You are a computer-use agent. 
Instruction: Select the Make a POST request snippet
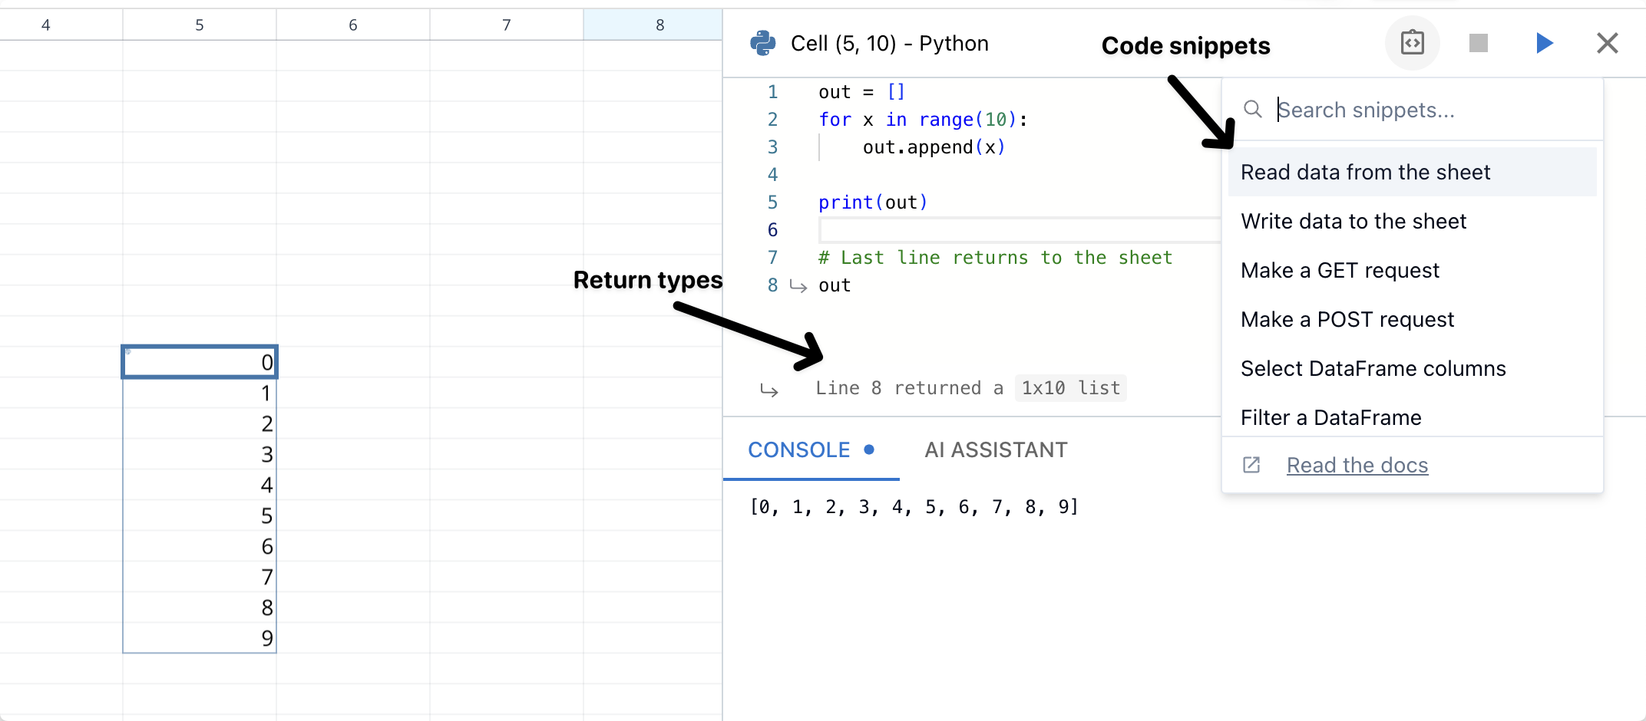1347,319
